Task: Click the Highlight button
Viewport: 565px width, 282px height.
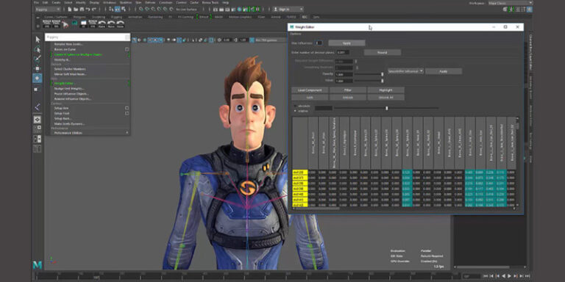Action: click(x=385, y=90)
